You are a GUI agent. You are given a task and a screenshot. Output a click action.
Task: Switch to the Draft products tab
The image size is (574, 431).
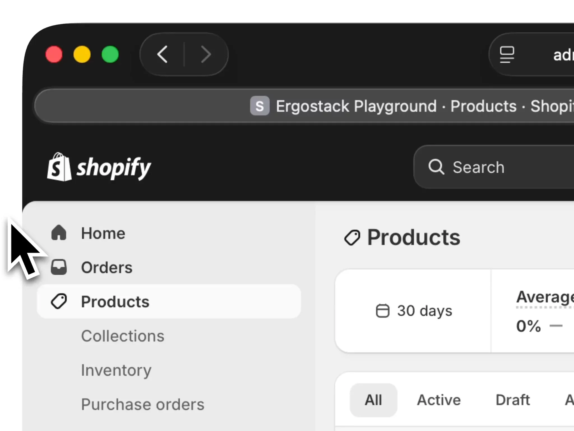tap(513, 400)
